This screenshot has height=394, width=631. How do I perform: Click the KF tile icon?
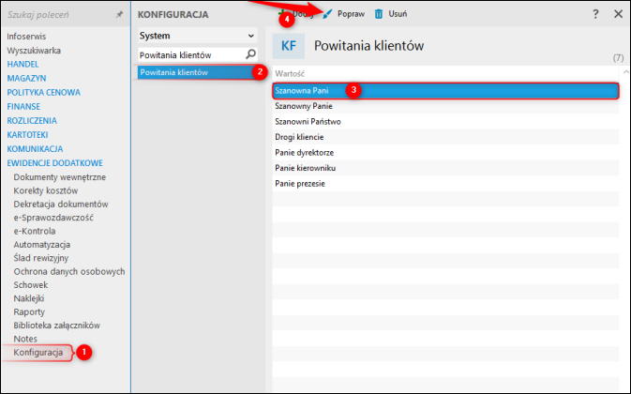[289, 46]
